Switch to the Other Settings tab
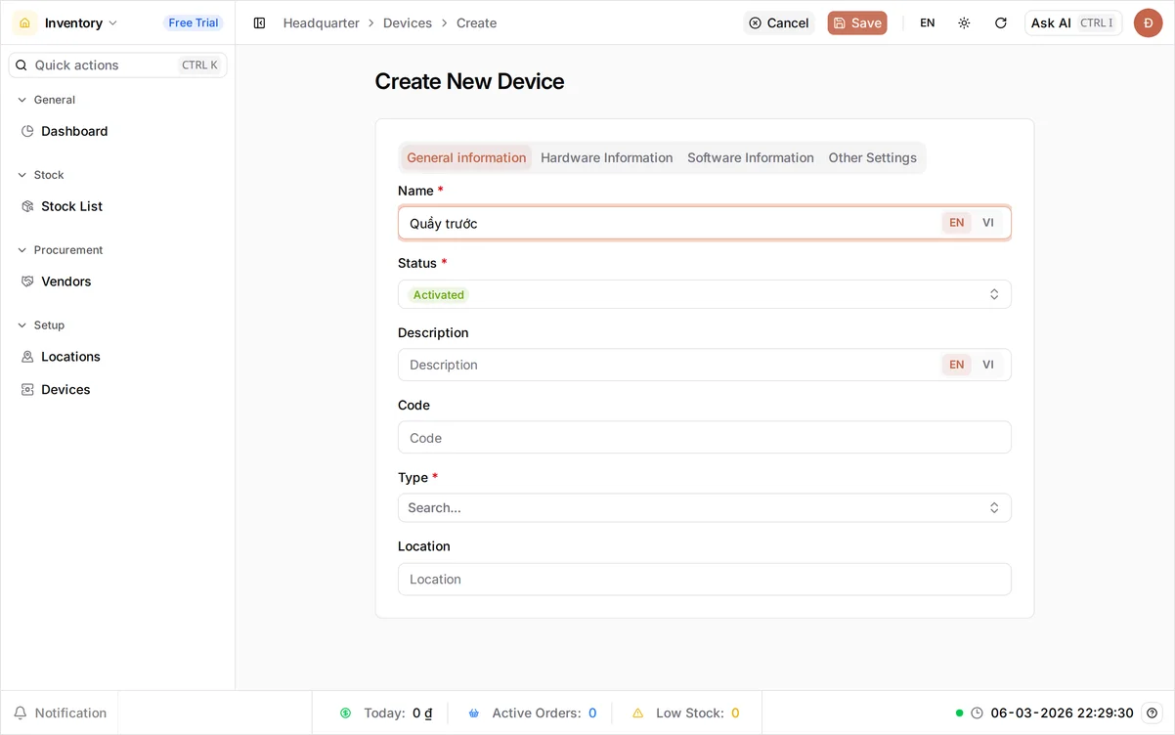The height and width of the screenshot is (735, 1175). click(x=872, y=157)
